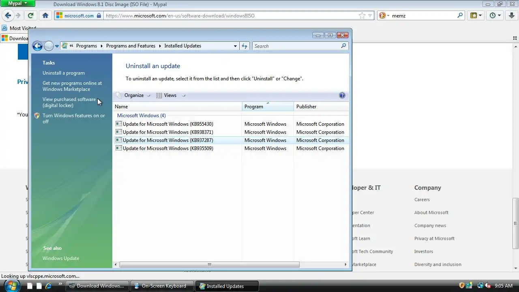519x292 pixels.
Task: Open the Views dropdown arrow
Action: point(184,96)
